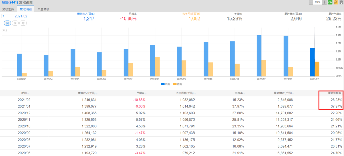Image resolution: width=344 pixels, height=156 pixels.
Task: Select the 2020/08 period row cell
Action: (x=24, y=140)
